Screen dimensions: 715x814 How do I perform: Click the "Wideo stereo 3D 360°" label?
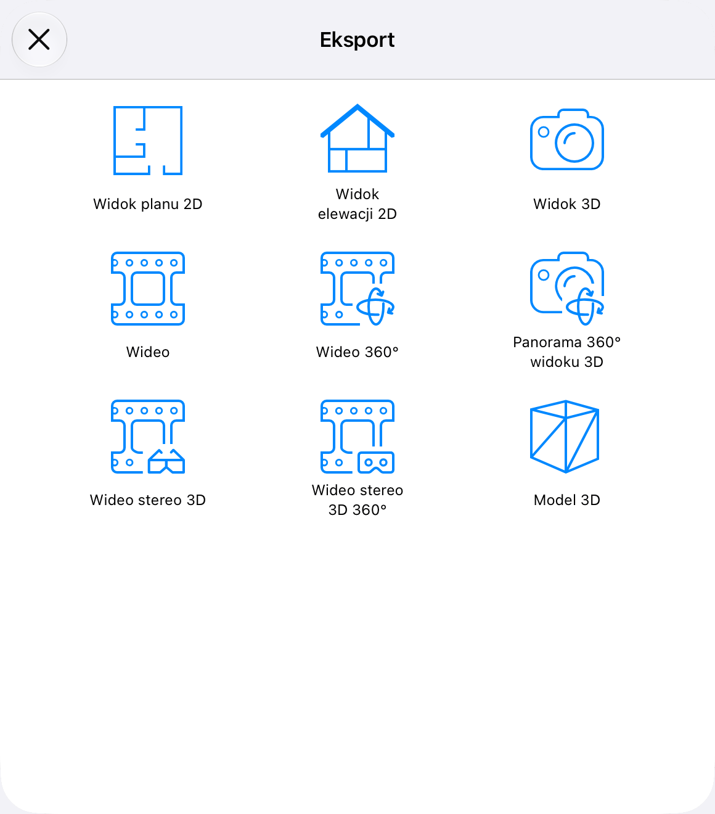357,500
